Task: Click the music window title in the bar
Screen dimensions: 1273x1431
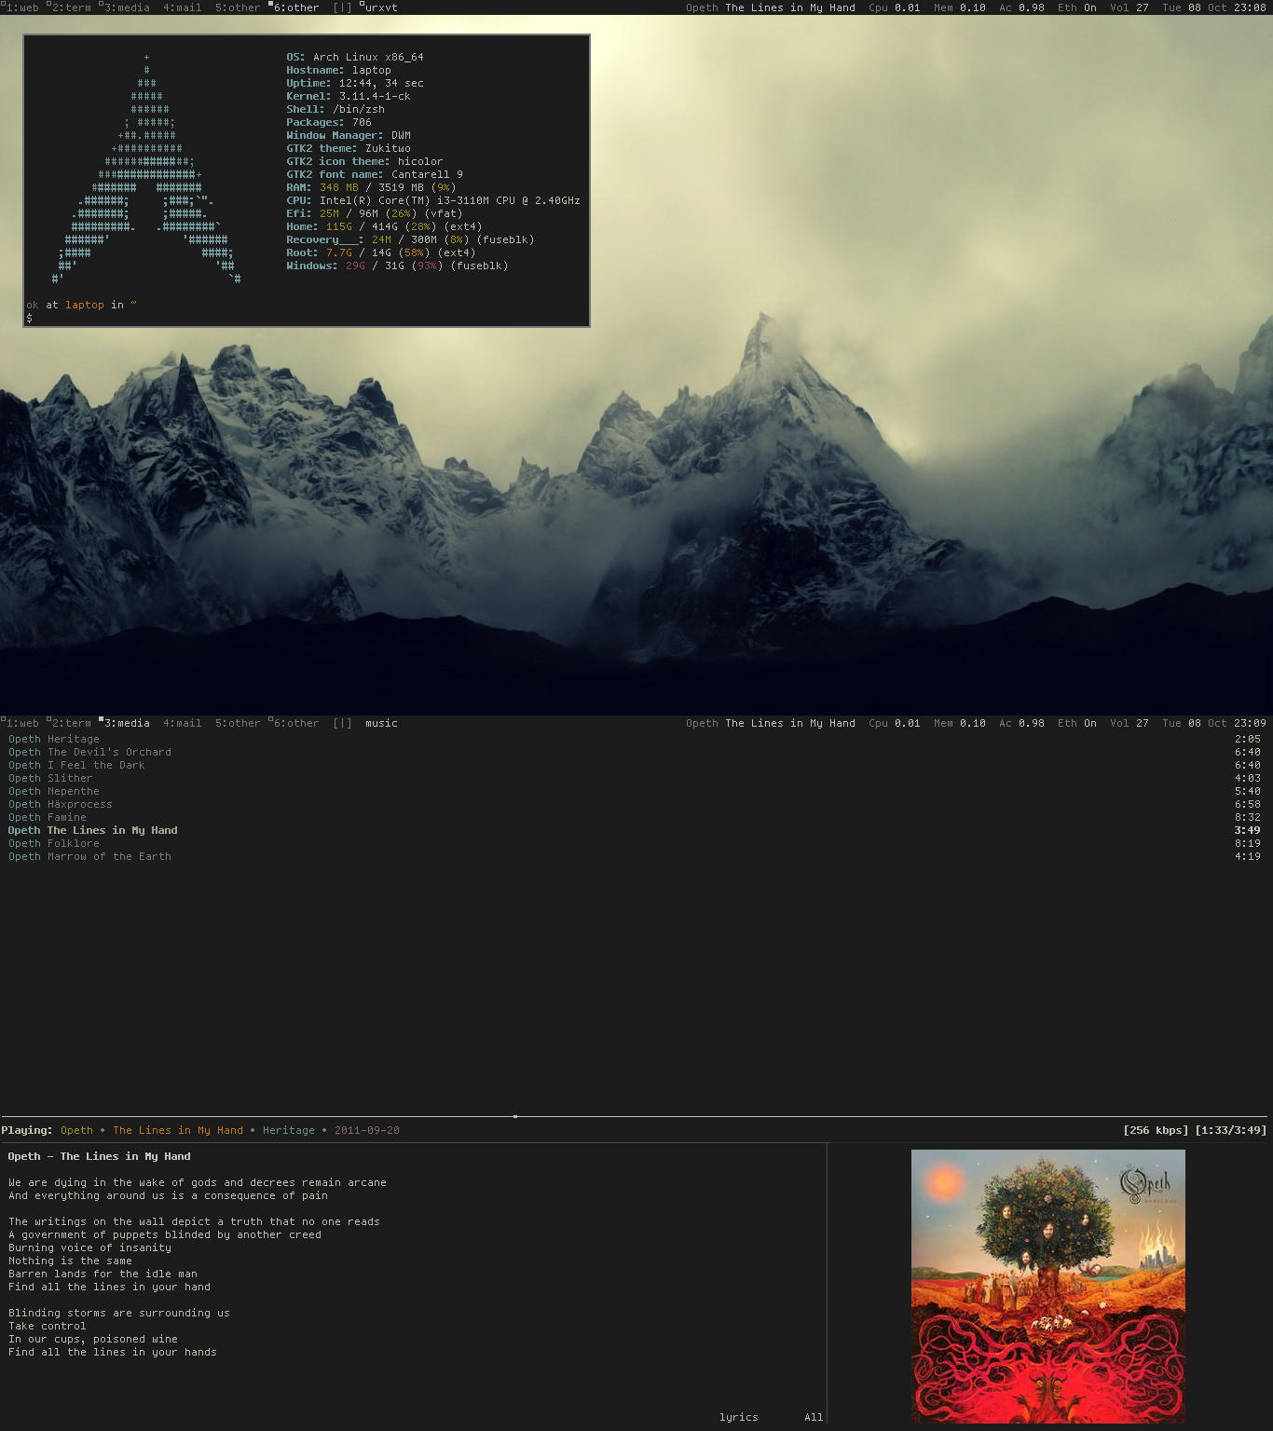Action: pos(381,723)
